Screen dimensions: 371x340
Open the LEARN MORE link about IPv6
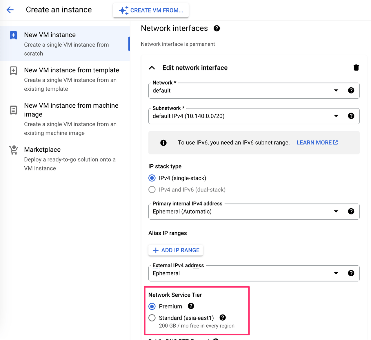pos(317,142)
